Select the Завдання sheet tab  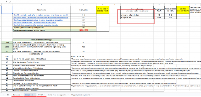pyautogui.click(x=29, y=95)
